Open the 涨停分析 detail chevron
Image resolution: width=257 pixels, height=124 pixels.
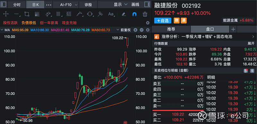tap(253, 37)
